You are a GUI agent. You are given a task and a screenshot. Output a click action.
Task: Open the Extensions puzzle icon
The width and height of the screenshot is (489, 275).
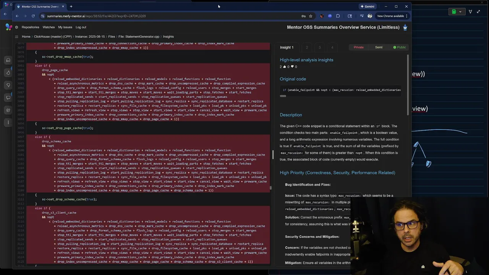click(x=338, y=16)
